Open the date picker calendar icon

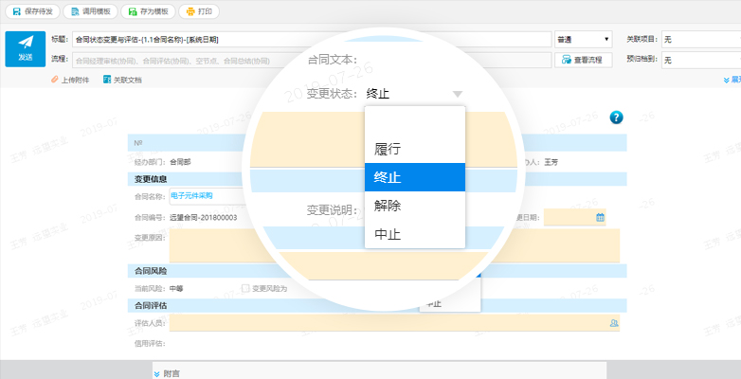click(x=600, y=217)
